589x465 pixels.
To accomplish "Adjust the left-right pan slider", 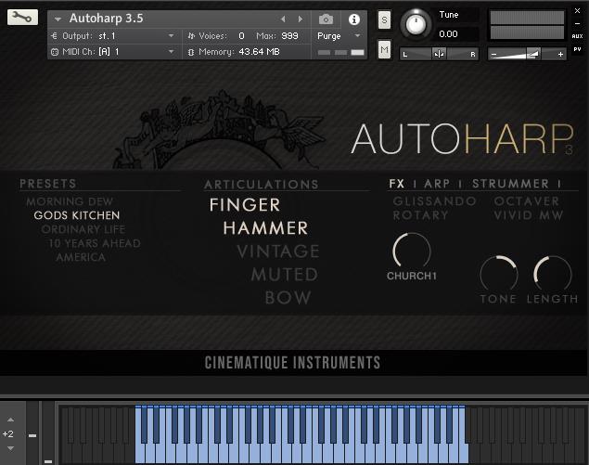I will (x=439, y=54).
